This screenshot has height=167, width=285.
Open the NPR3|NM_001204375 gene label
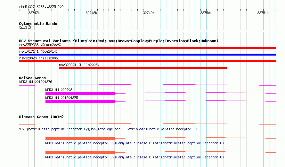[61, 98]
